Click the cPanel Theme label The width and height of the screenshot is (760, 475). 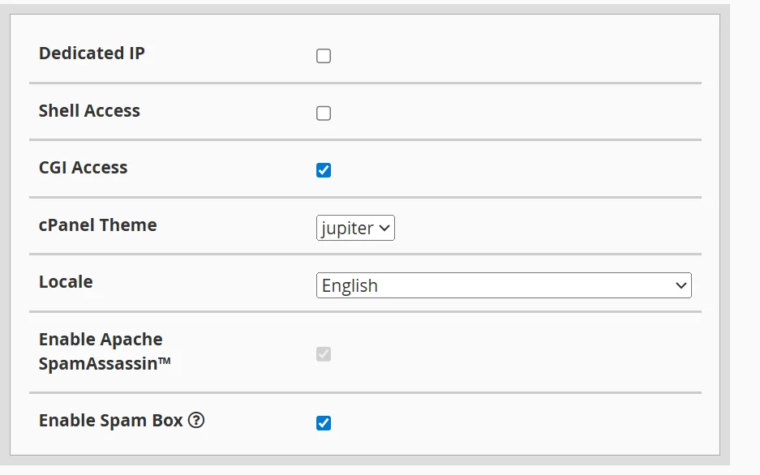pos(97,225)
